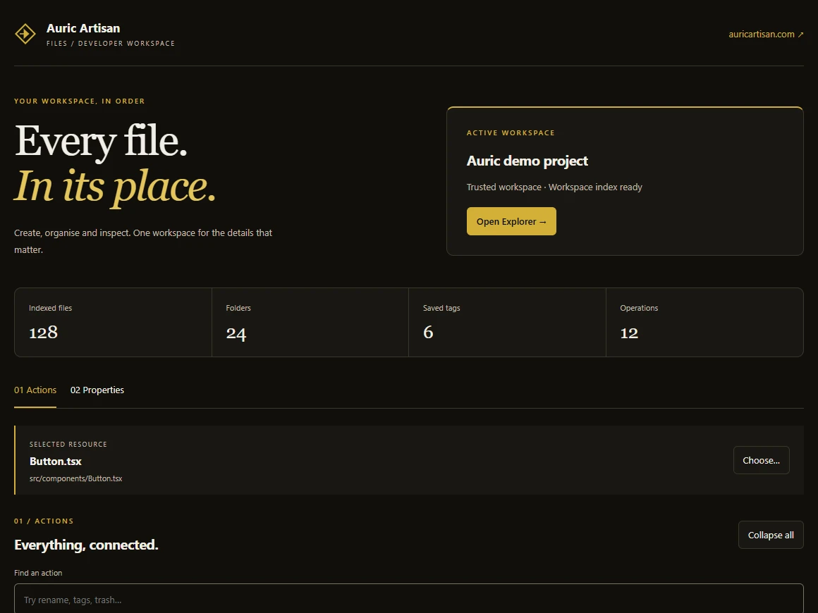Viewport: 818px width, 613px height.
Task: Click the Everything, connected. heading
Action: pyautogui.click(x=86, y=545)
